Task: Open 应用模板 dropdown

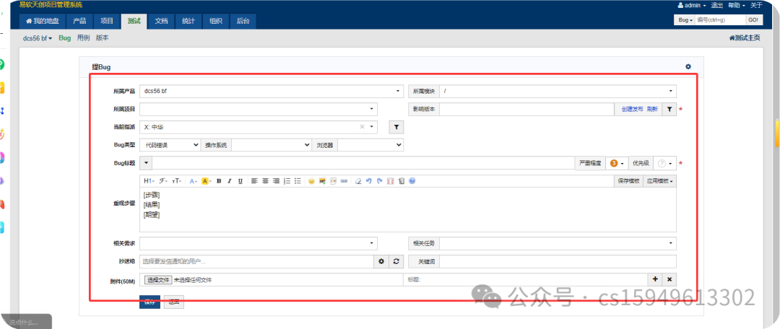Action: click(x=659, y=181)
